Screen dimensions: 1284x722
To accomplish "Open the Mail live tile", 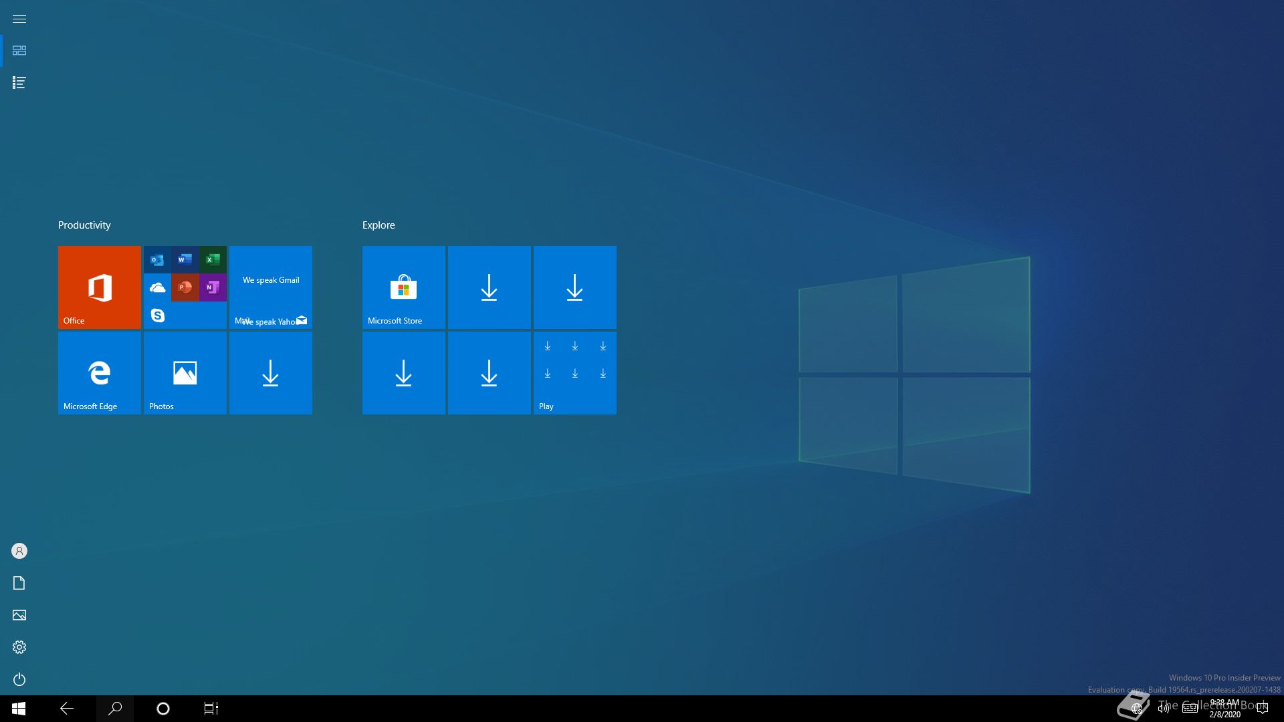I will [x=271, y=287].
